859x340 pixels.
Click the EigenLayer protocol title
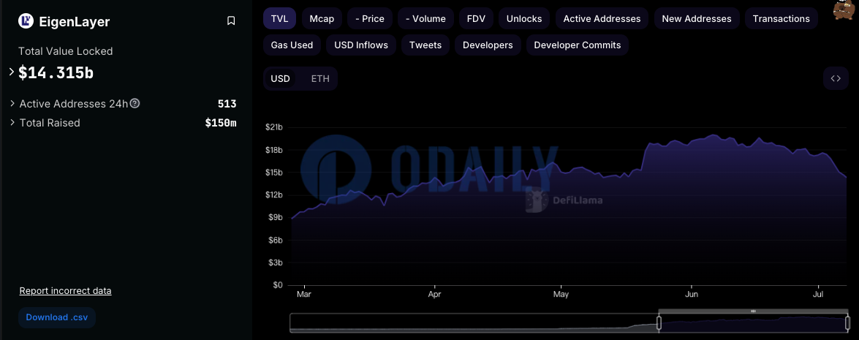point(75,21)
